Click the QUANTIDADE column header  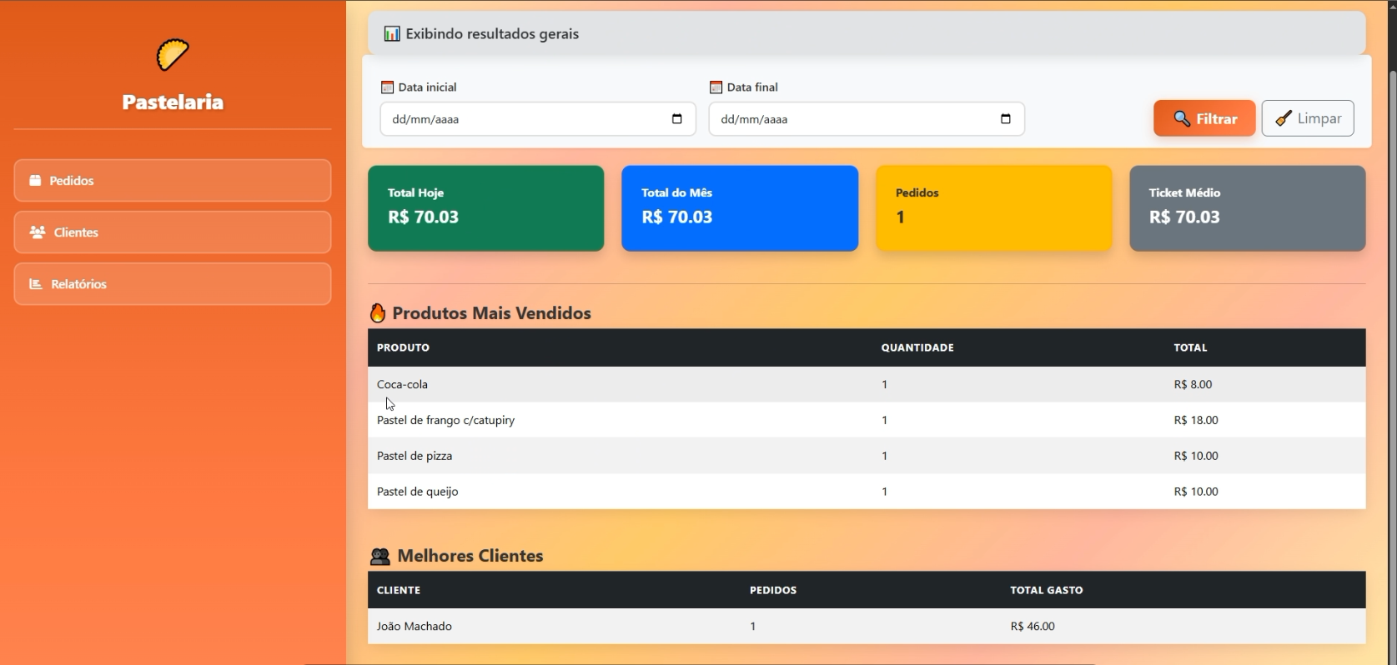[x=917, y=347]
